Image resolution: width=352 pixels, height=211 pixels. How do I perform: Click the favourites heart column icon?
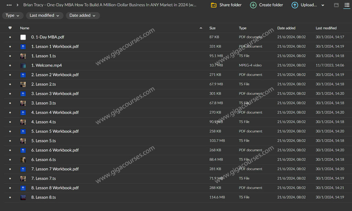click(x=10, y=28)
